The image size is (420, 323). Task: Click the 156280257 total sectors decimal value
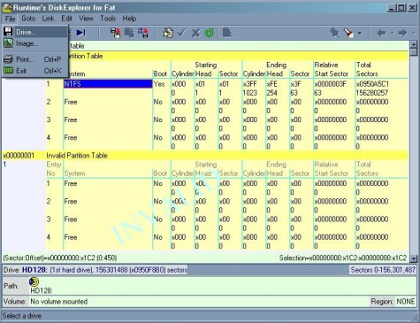pos(372,93)
